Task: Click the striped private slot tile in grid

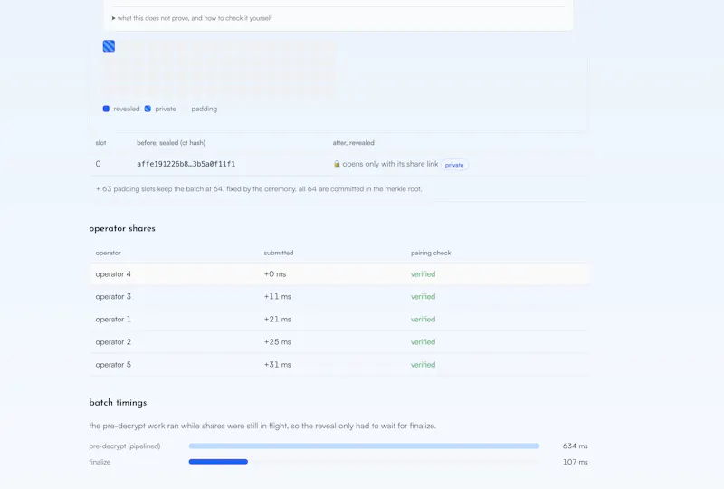Action: click(109, 46)
